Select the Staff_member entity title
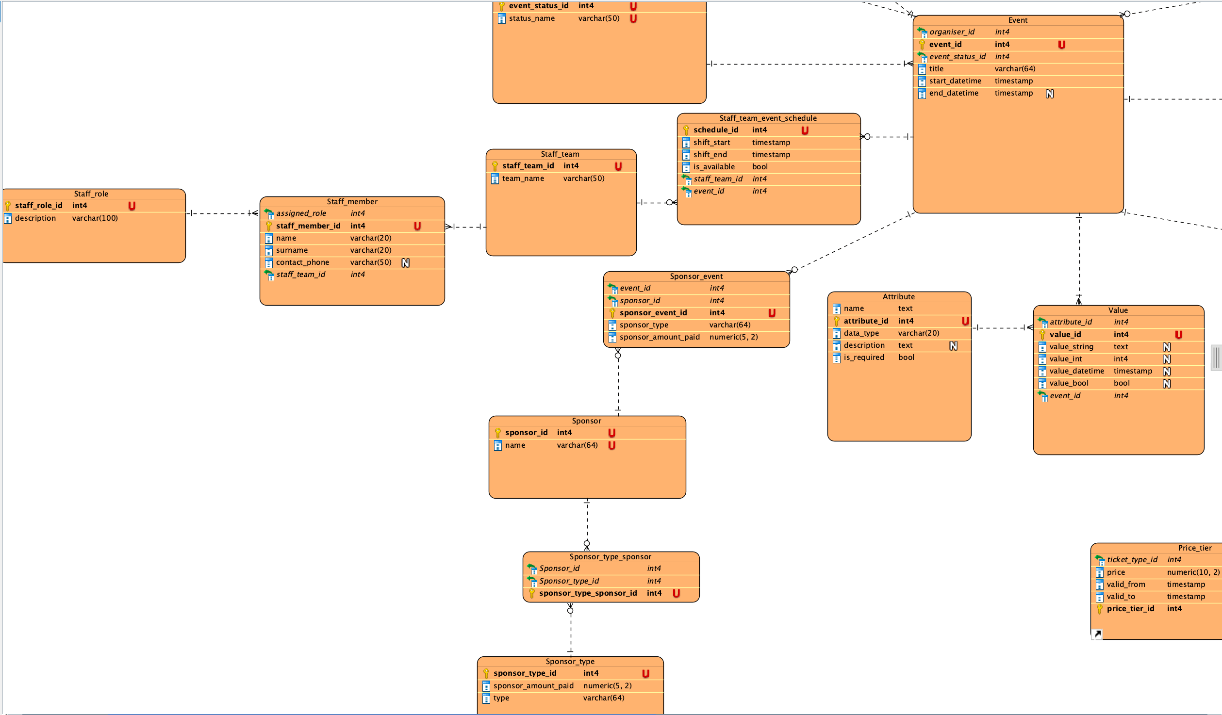Viewport: 1222px width, 715px height. pyautogui.click(x=352, y=202)
